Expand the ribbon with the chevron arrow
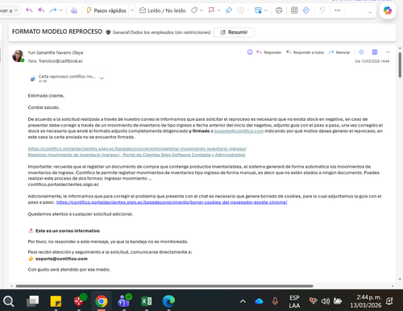Viewport: 403px width, 311px height. (370, 12)
